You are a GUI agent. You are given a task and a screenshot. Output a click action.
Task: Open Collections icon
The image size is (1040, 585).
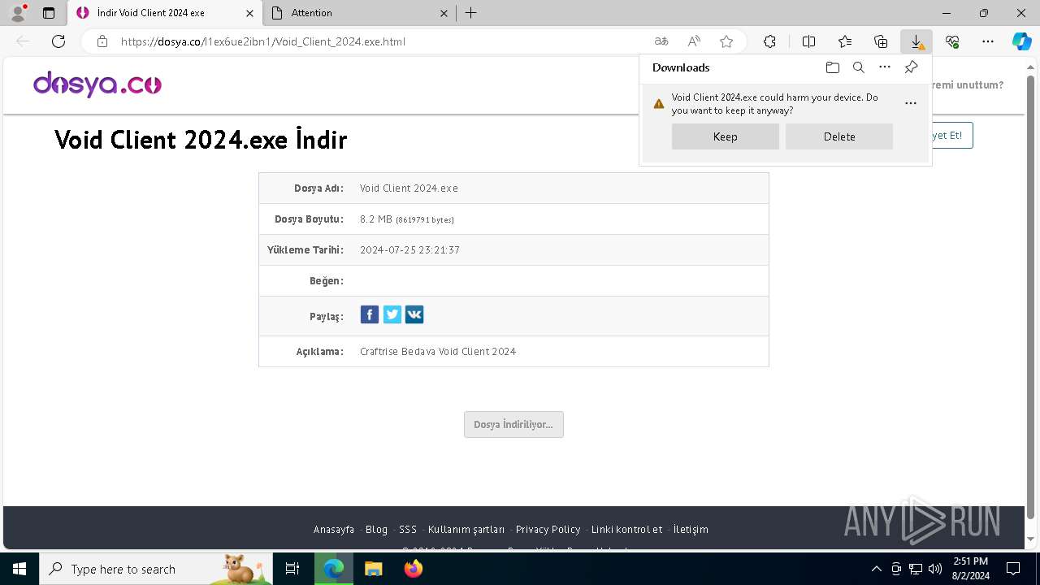click(x=881, y=41)
